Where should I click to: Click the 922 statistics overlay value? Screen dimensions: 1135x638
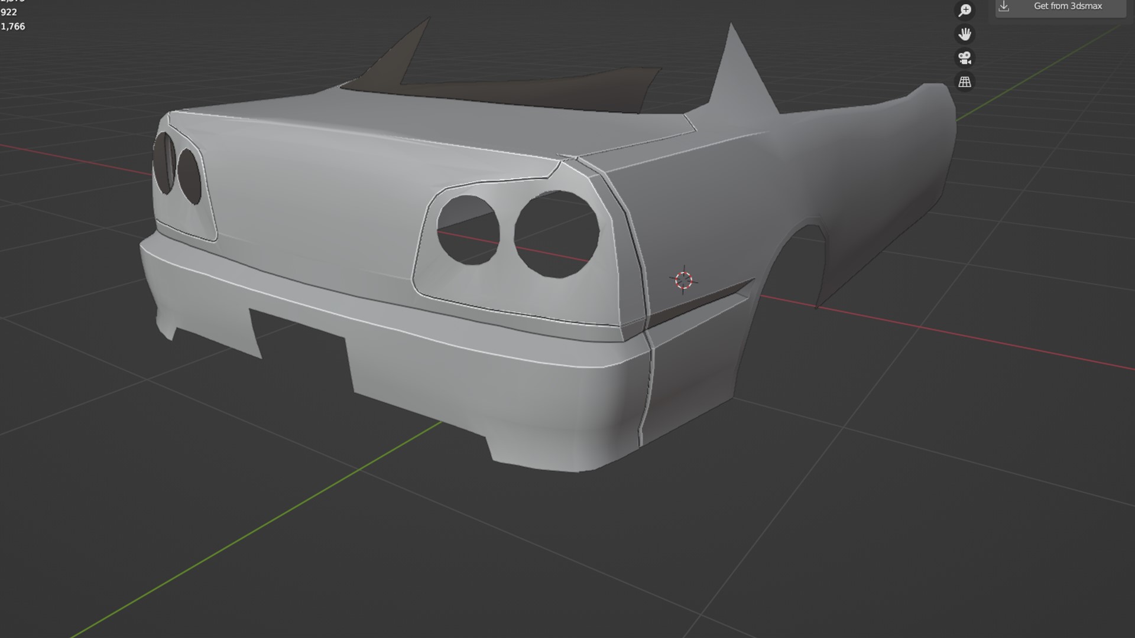click(9, 12)
